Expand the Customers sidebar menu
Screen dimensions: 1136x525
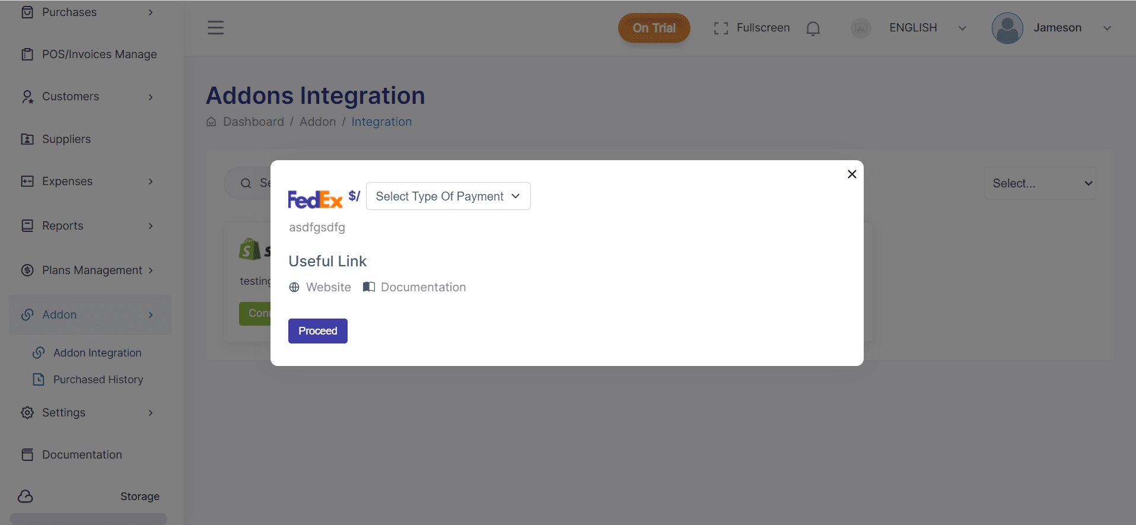coord(87,97)
